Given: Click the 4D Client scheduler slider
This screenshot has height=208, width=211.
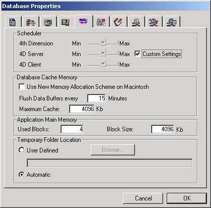Looking at the screenshot, I should tap(103, 65).
